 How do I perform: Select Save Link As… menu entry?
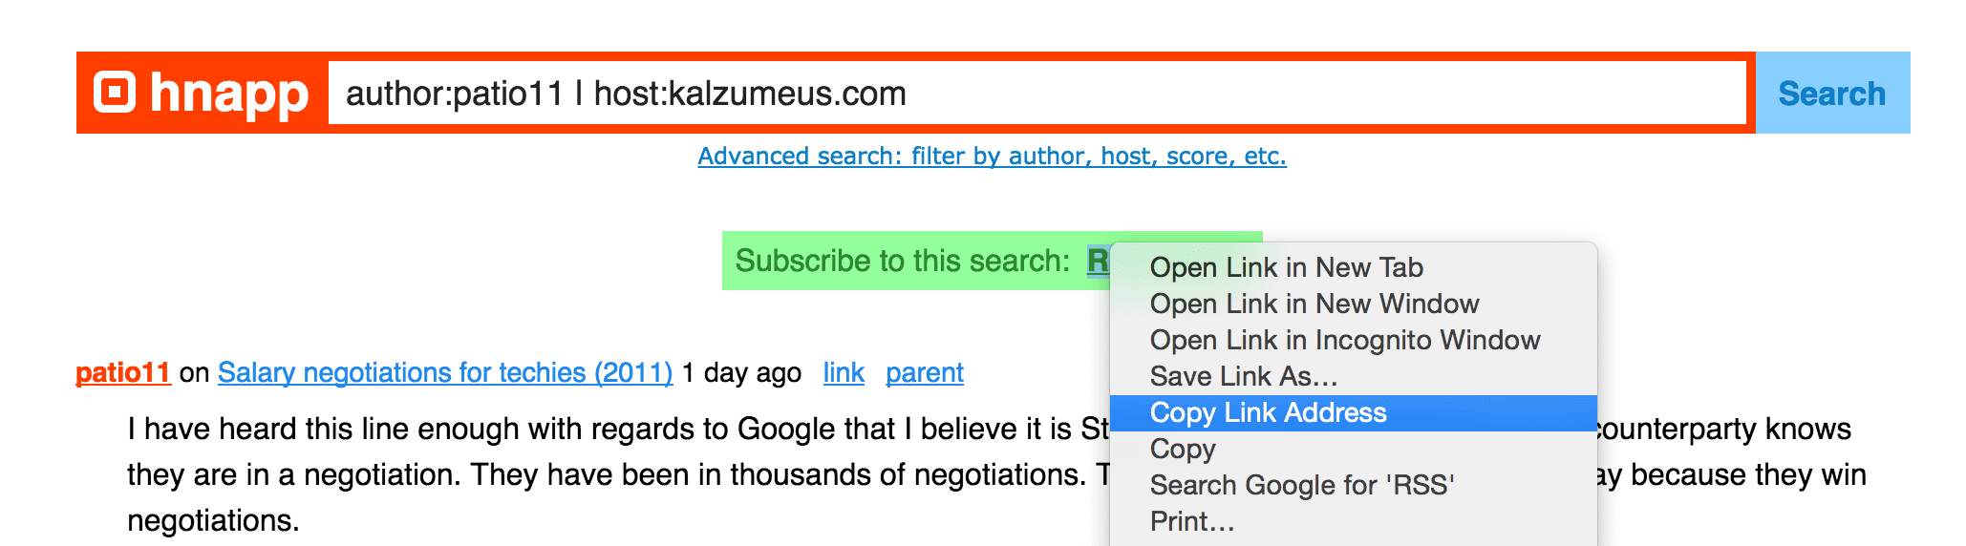tap(1243, 376)
